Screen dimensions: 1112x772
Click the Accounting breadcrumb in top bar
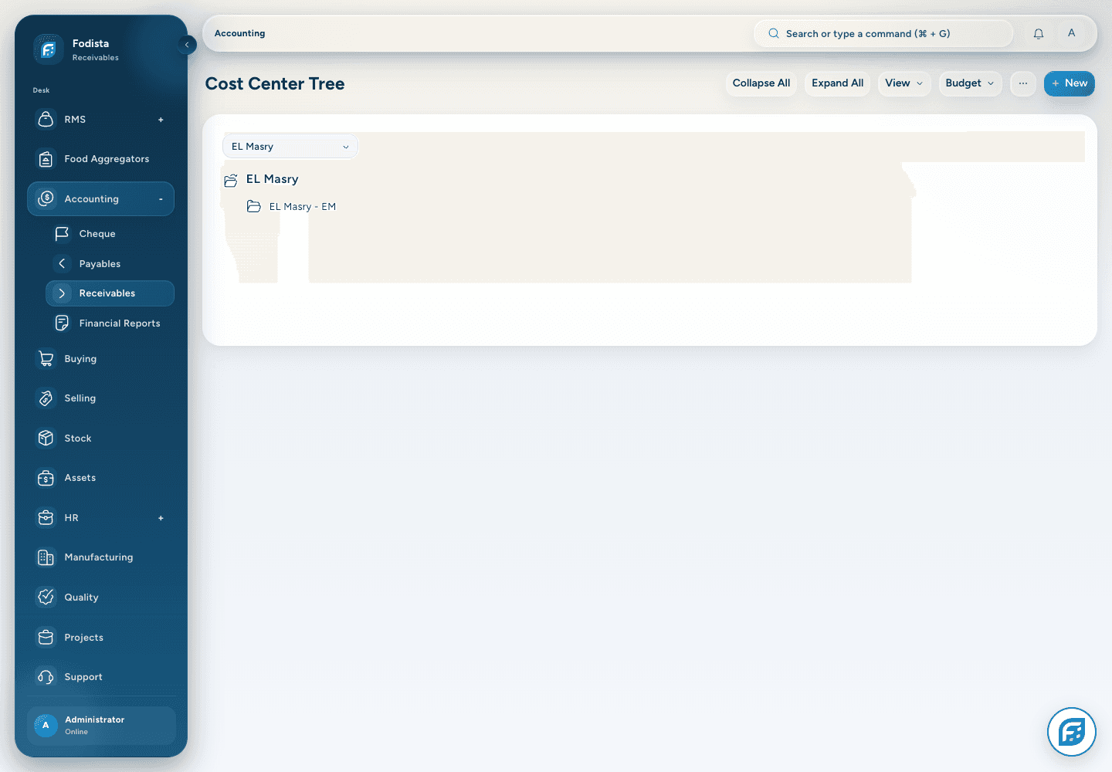[239, 33]
